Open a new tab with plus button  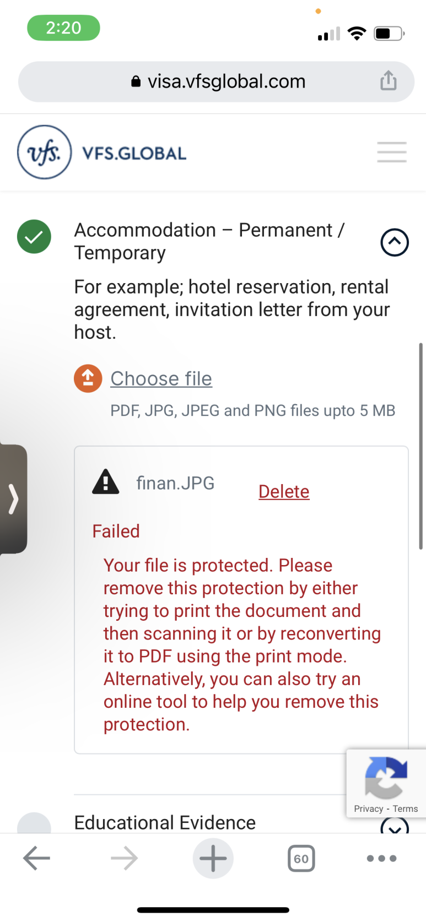(213, 858)
